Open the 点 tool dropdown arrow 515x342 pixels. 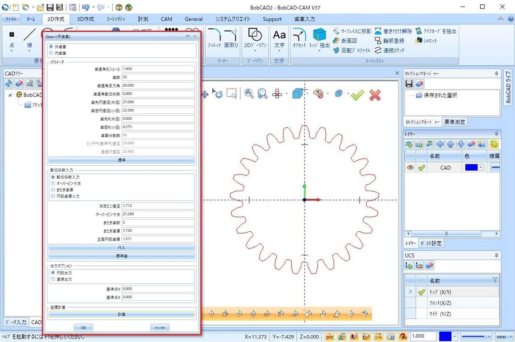[x=11, y=51]
